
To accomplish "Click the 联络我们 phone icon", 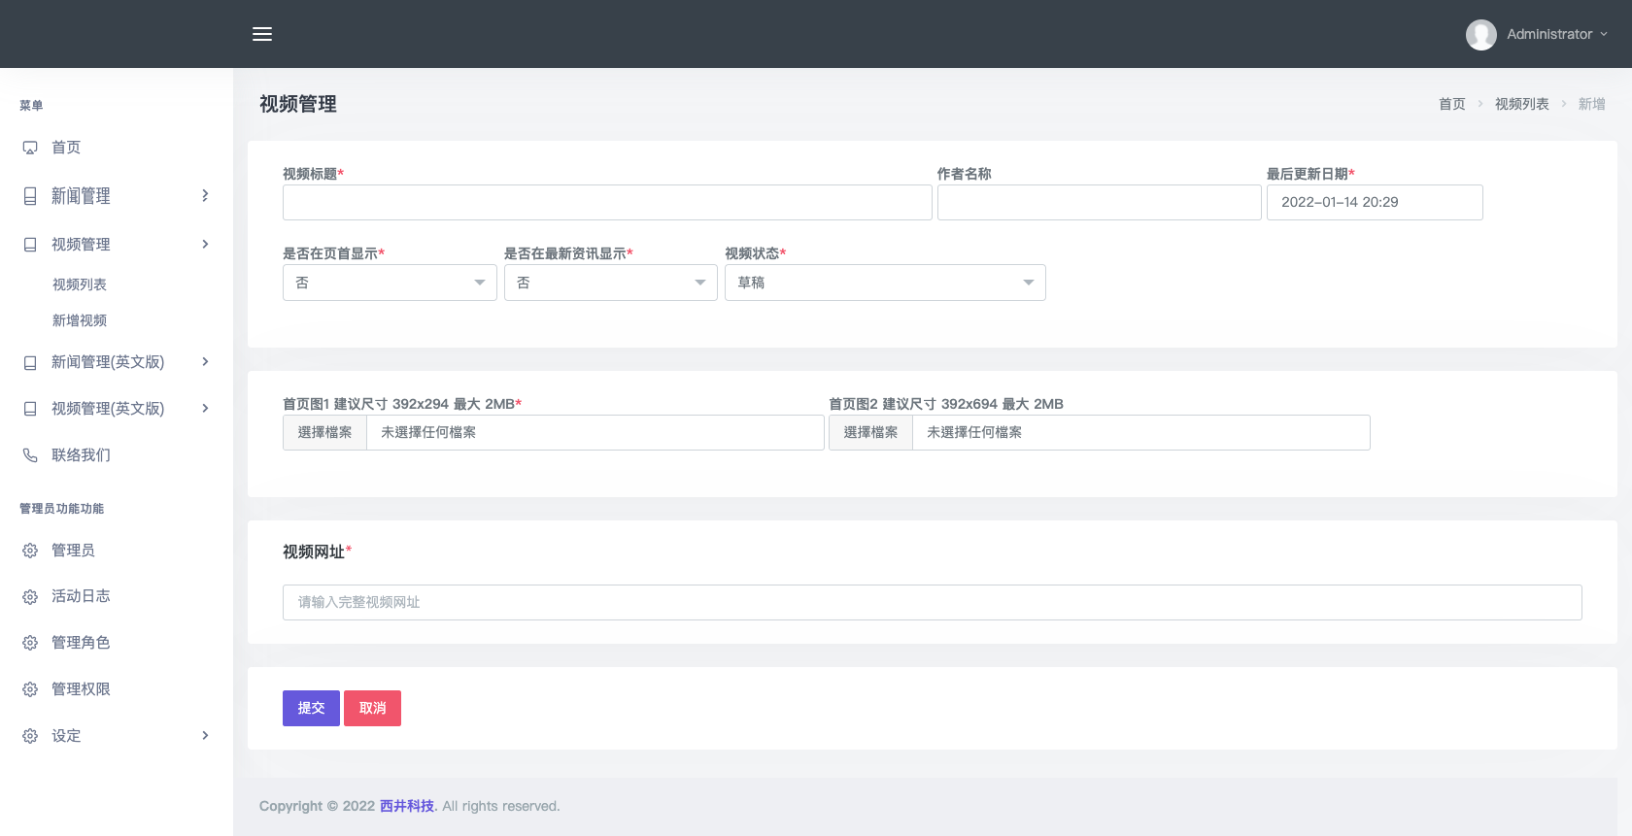I will tap(30, 455).
